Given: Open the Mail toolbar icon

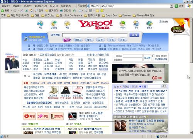Looking at the screenshot, I should [80, 11].
